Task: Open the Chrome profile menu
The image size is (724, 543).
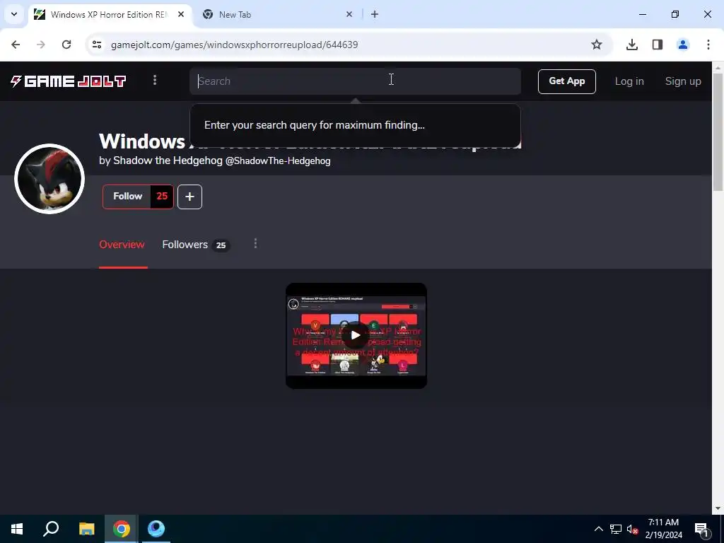Action: tap(683, 45)
